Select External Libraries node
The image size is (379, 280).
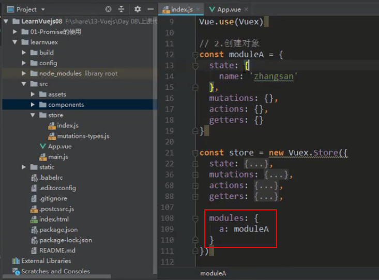pos(41,261)
